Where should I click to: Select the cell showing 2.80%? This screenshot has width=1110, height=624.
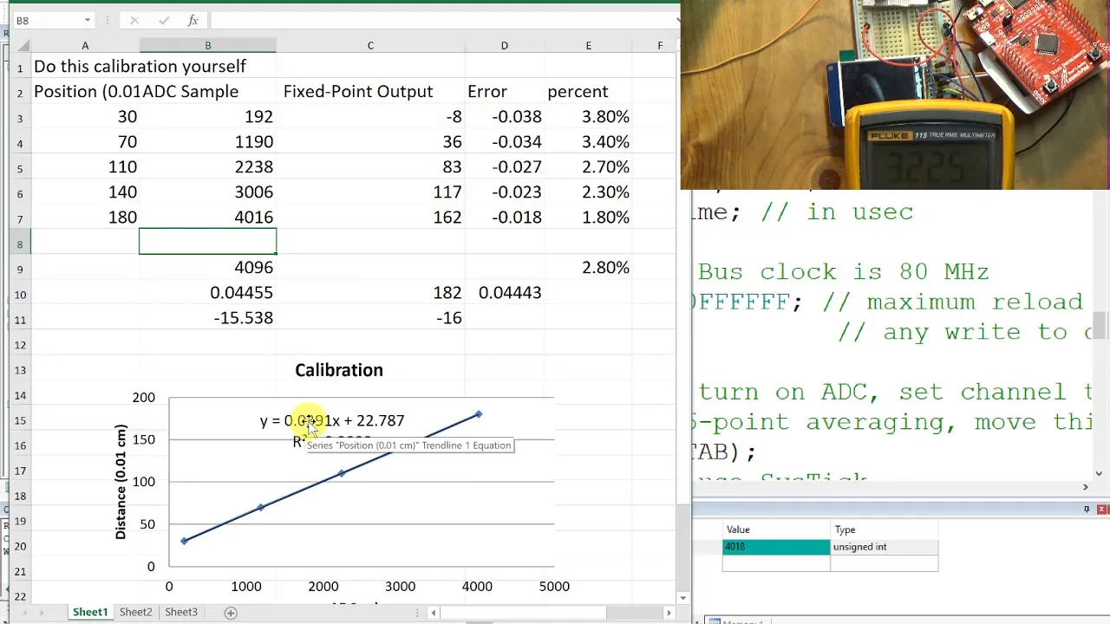coord(589,268)
